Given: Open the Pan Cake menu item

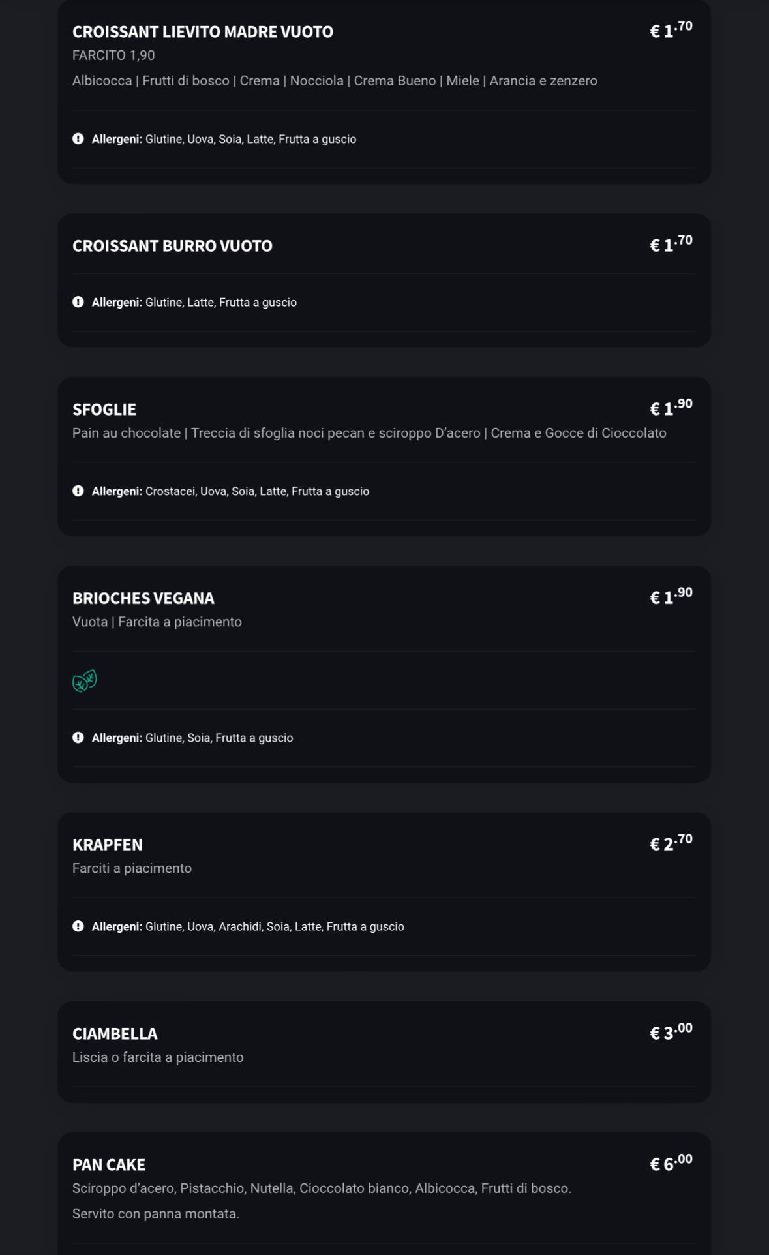Looking at the screenshot, I should pos(109,1165).
